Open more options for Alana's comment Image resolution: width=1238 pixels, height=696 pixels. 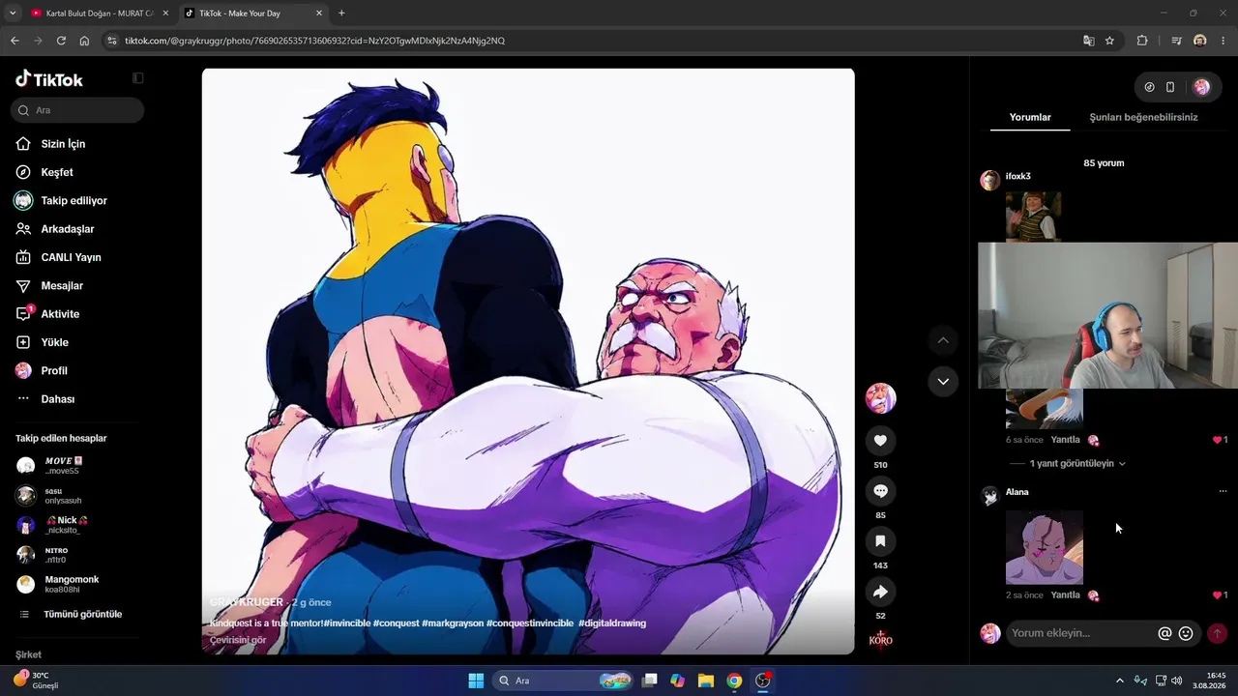(1223, 492)
